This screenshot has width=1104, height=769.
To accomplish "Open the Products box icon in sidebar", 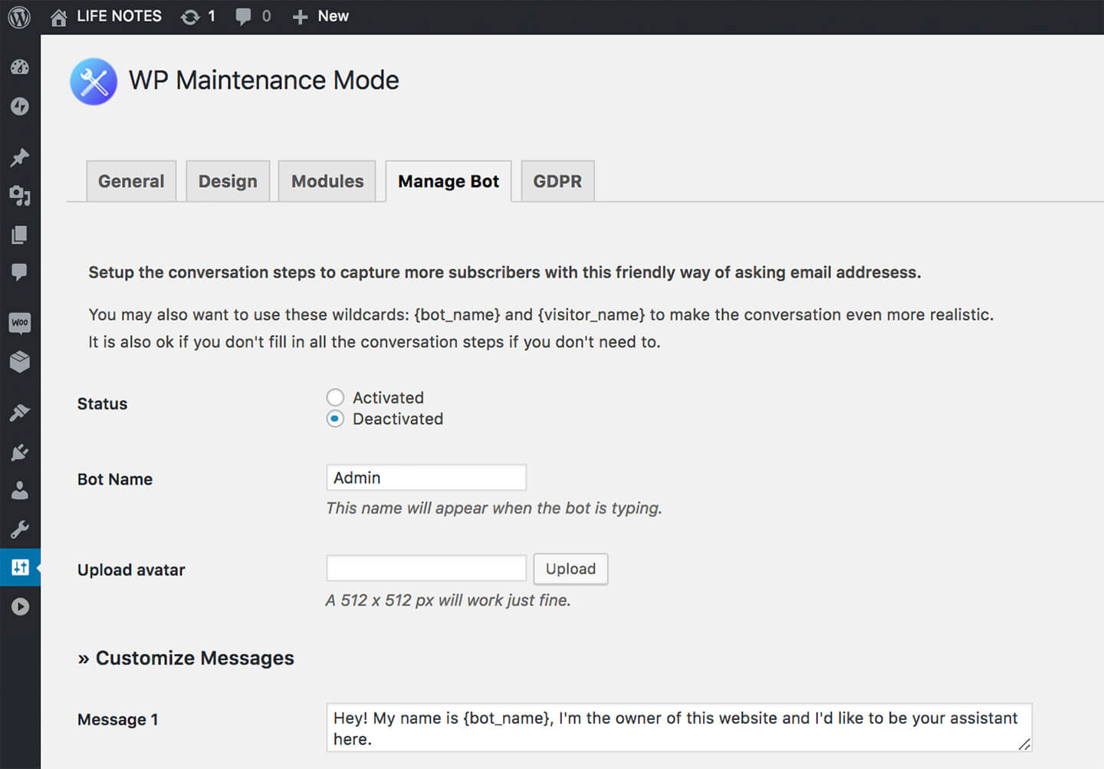I will click(20, 362).
